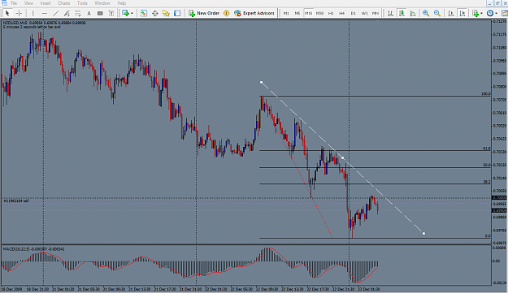Zoom out of the chart
The width and height of the screenshot is (508, 293).
(437, 13)
